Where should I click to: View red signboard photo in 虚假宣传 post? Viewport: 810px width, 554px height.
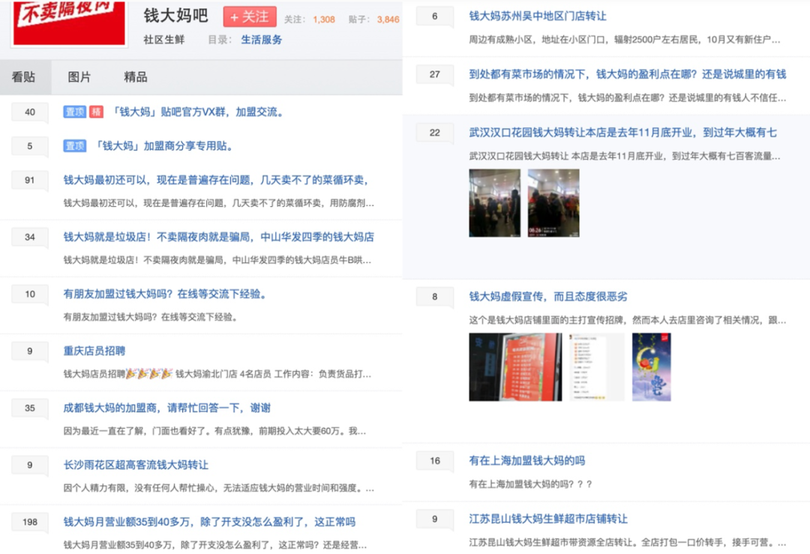pos(515,367)
